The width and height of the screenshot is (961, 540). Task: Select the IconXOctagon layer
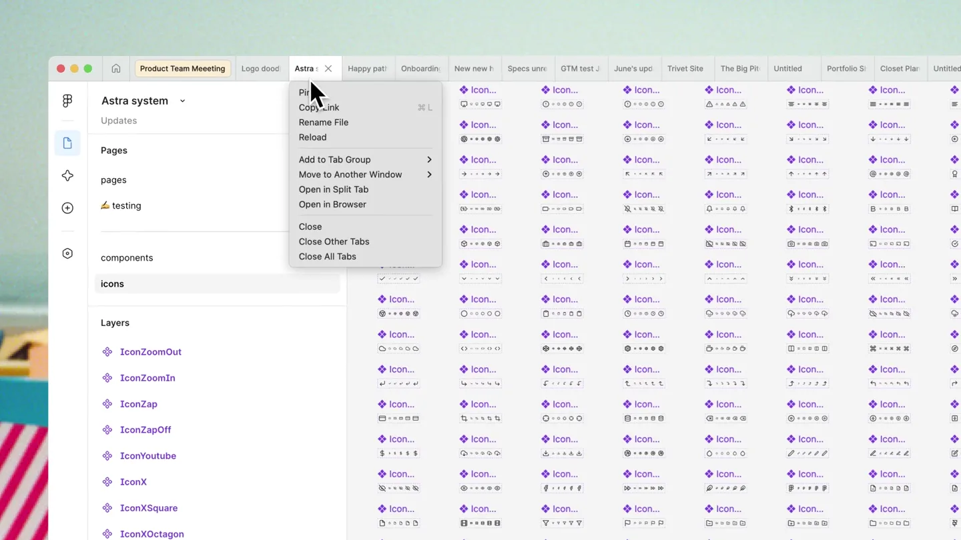click(152, 534)
